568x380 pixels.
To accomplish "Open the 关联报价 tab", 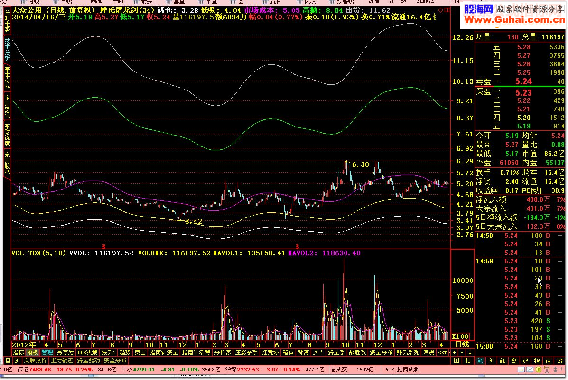I will coord(35,361).
